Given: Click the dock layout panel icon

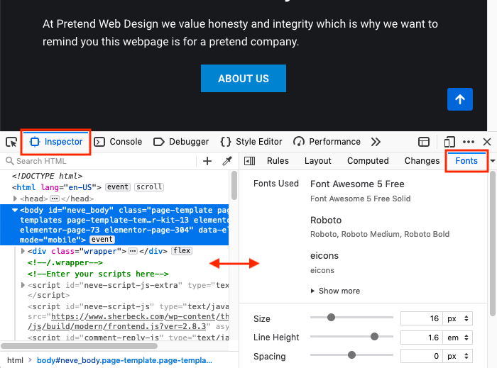Looking at the screenshot, I should coord(423,142).
